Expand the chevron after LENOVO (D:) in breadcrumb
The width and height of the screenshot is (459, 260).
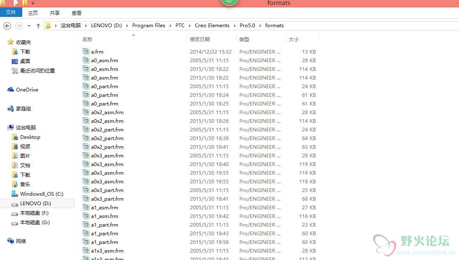[127, 26]
